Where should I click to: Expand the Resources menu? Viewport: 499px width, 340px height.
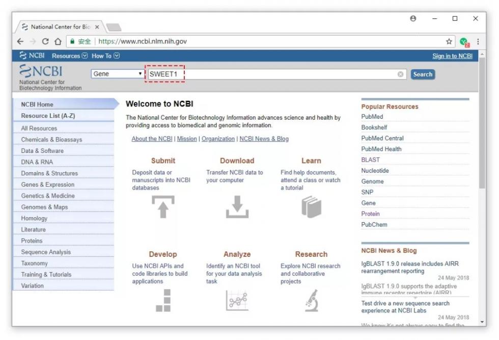tap(70, 56)
